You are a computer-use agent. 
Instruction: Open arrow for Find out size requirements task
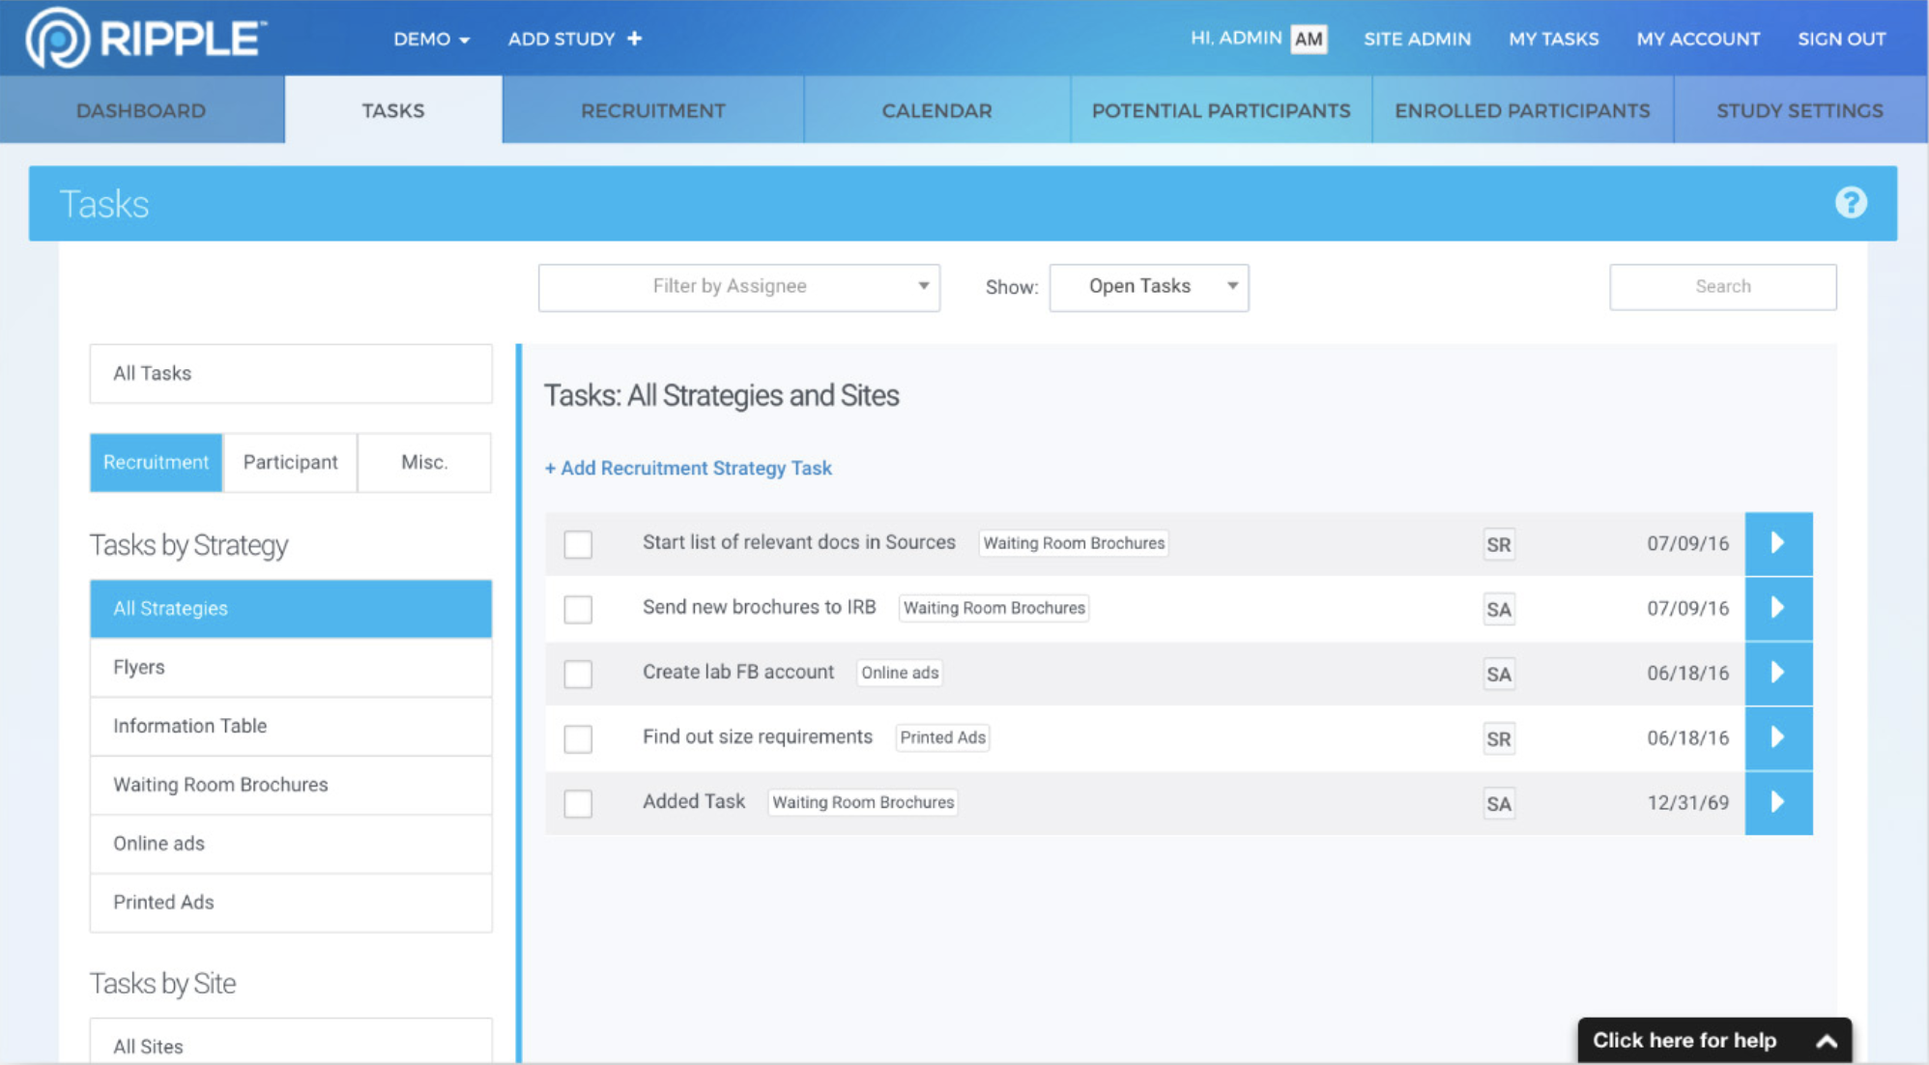click(x=1777, y=737)
